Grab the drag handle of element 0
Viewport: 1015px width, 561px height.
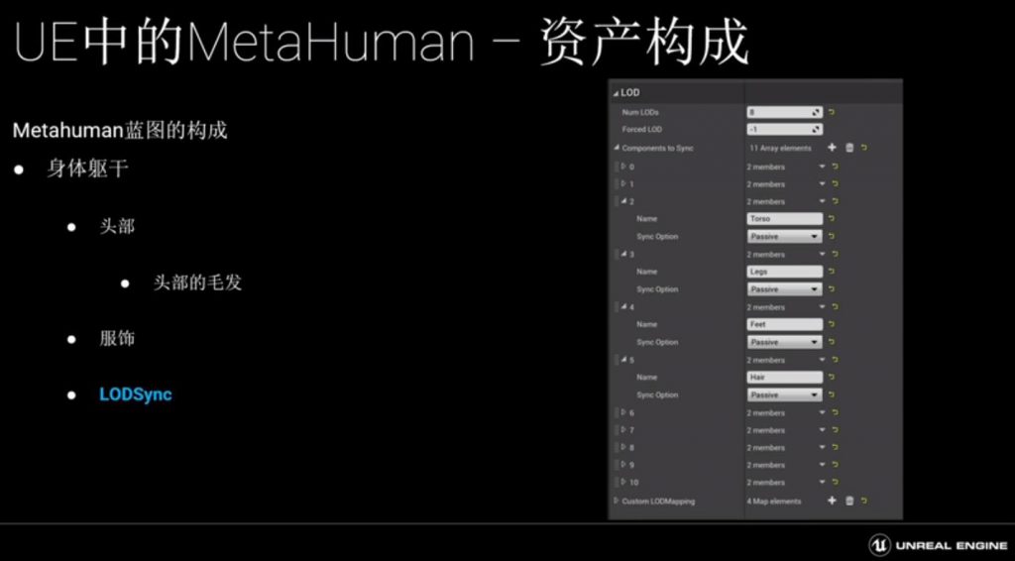[x=617, y=167]
